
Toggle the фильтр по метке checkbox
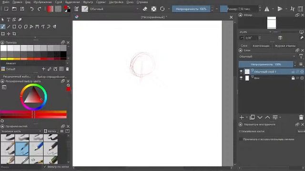[45, 167]
